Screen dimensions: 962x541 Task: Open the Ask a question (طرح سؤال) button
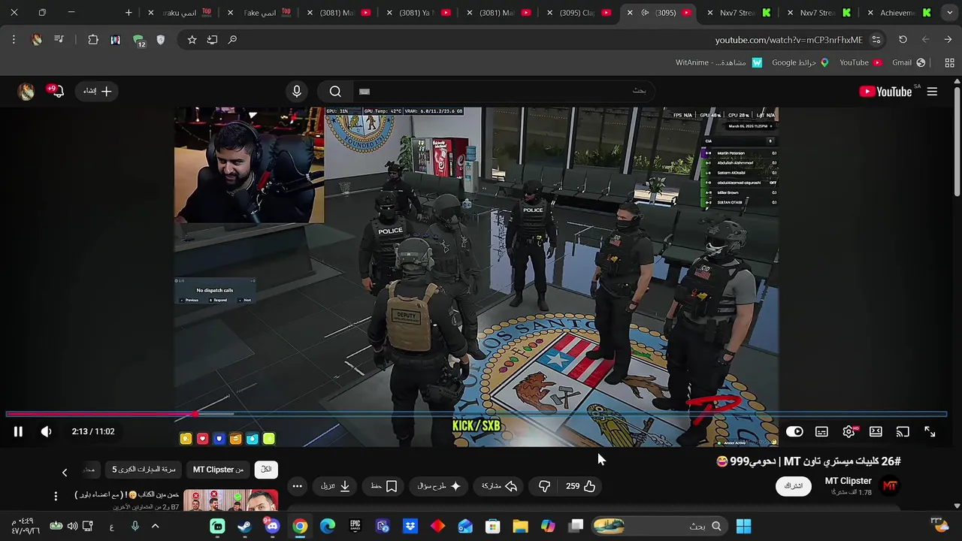tap(440, 486)
